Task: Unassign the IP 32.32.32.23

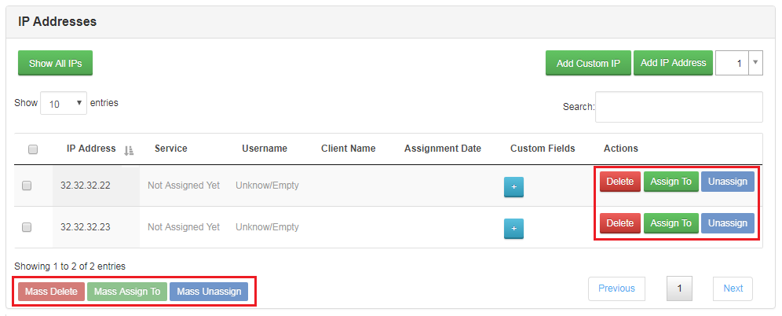Action: pos(728,223)
